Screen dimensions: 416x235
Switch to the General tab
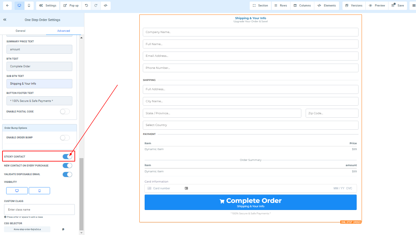[21, 31]
